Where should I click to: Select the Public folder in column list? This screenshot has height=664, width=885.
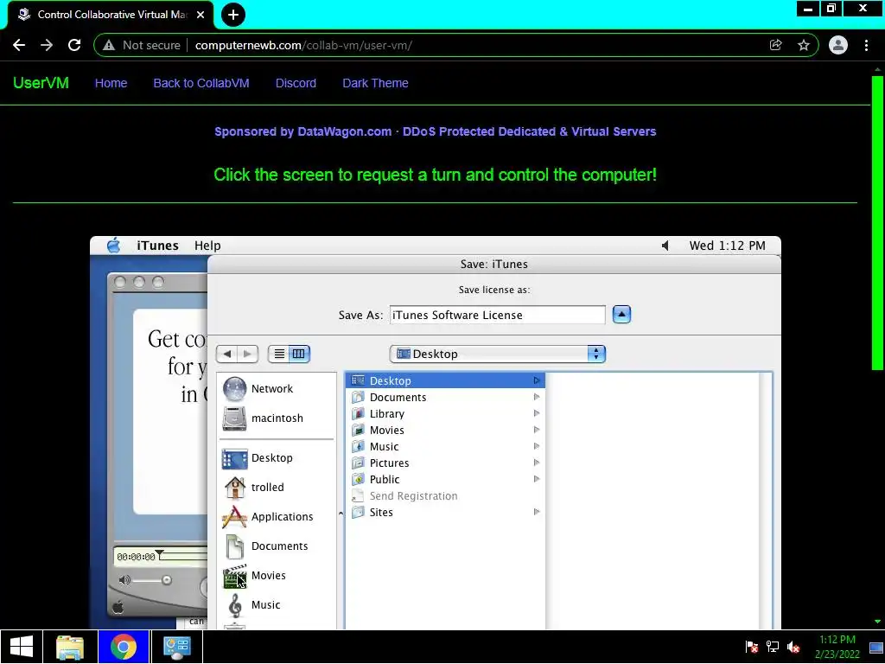pos(445,479)
